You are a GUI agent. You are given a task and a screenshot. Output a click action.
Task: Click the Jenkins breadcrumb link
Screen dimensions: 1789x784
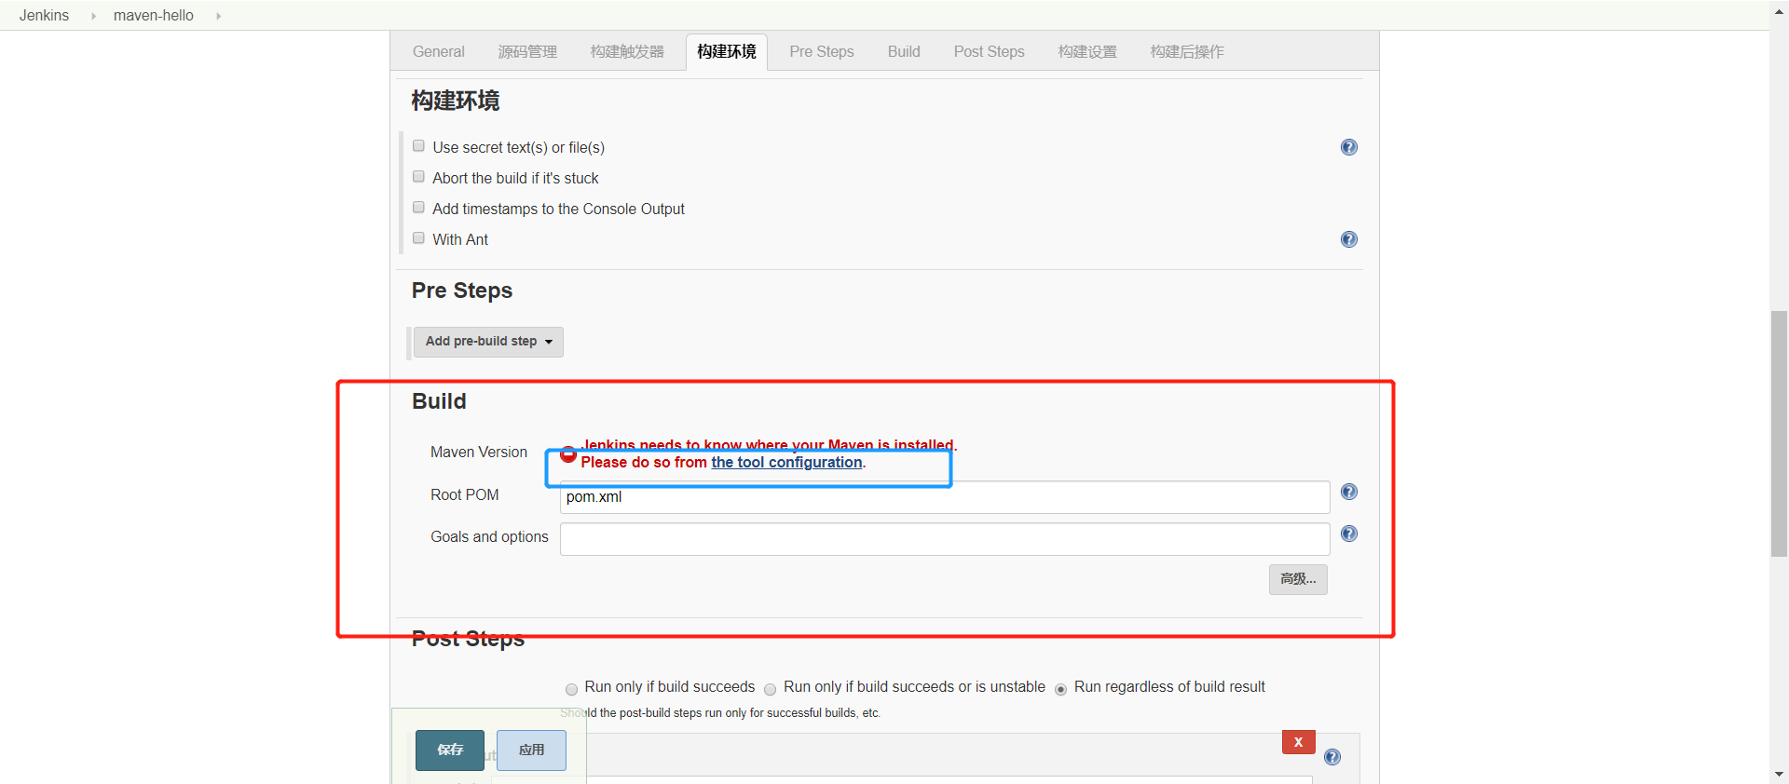44,16
